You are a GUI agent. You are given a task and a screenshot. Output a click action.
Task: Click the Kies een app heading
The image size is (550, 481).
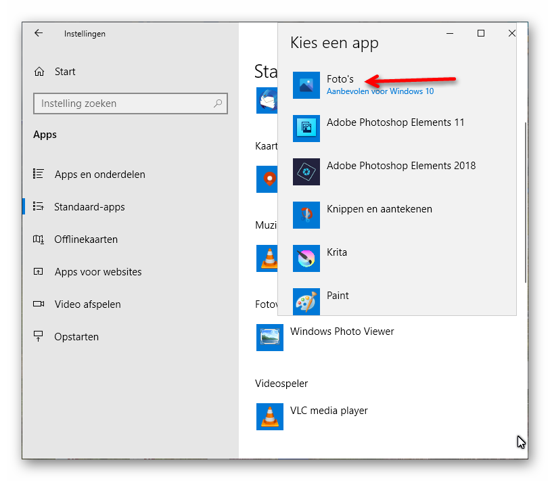pos(334,43)
